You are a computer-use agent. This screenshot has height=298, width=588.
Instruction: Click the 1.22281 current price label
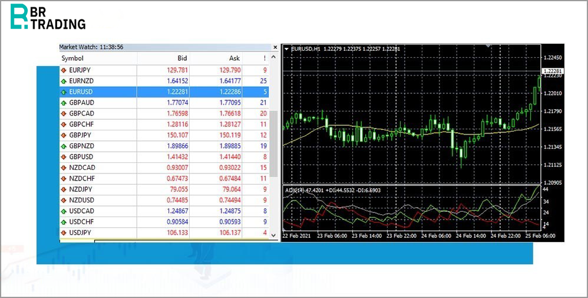[553, 71]
